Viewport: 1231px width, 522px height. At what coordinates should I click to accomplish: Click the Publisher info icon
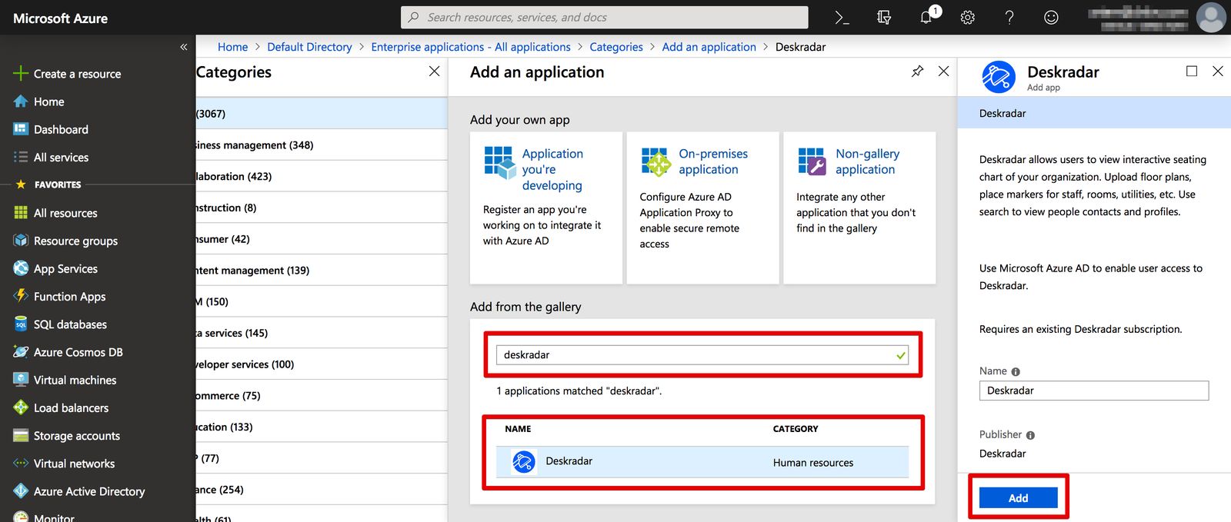(1030, 436)
